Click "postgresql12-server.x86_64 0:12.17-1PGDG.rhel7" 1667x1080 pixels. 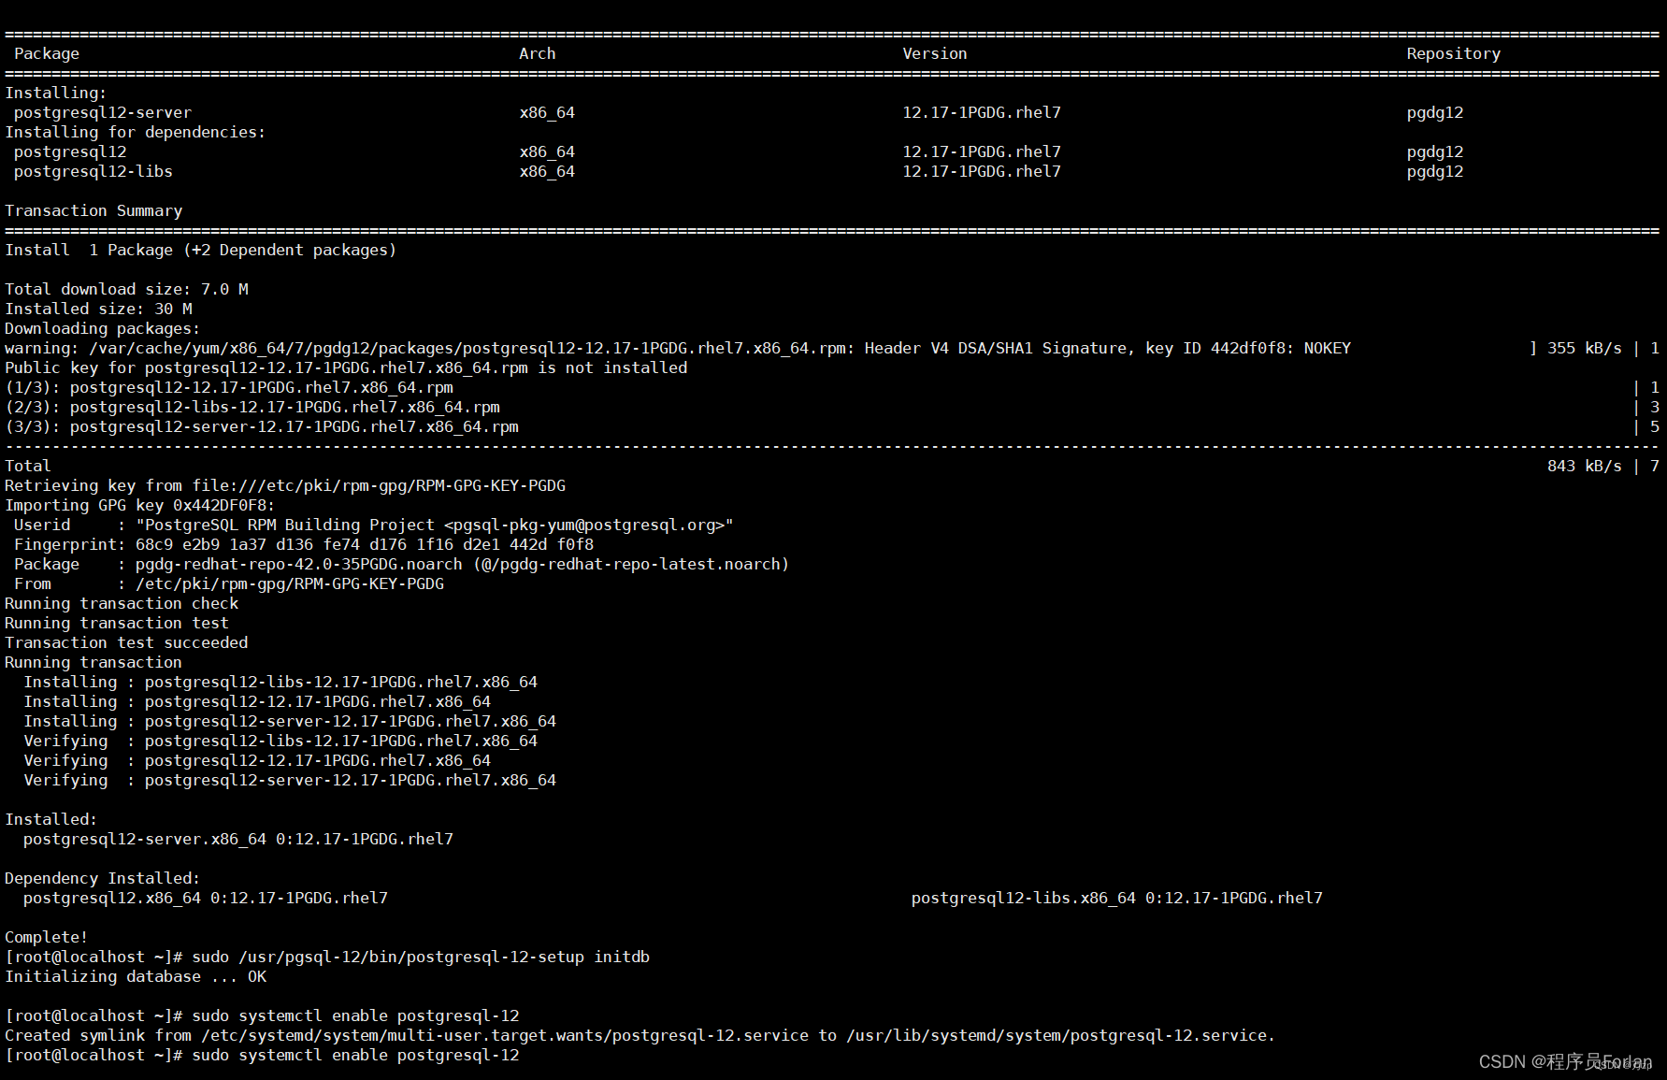coord(238,839)
